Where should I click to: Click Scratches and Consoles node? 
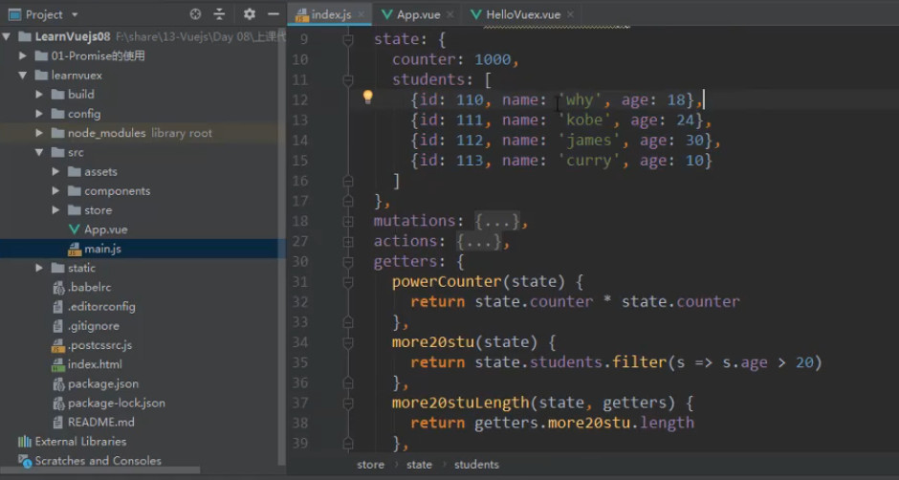click(90, 461)
